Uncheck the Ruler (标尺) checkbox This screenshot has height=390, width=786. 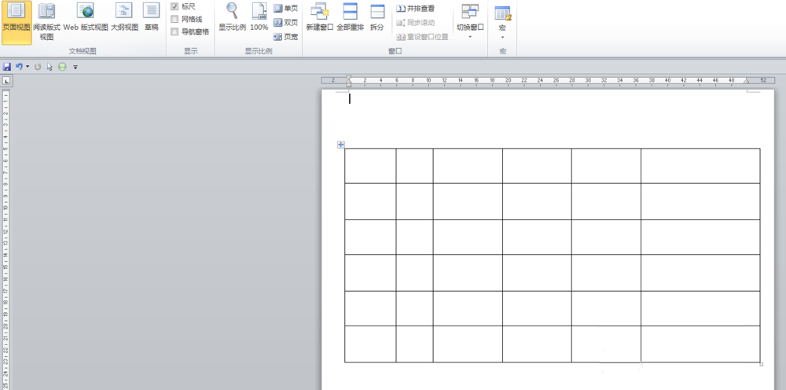(174, 6)
